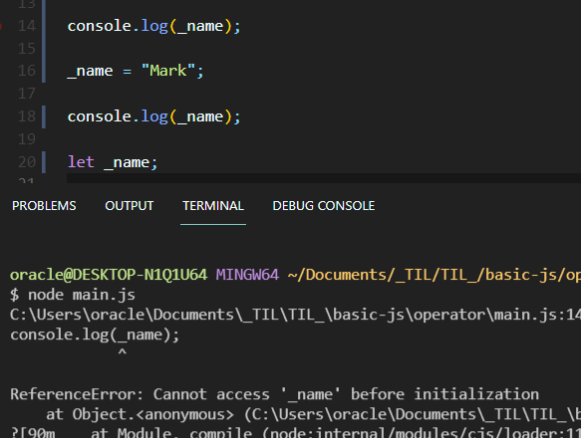Viewport: 581px width, 438px height.
Task: Switch to the PROBLEMS panel tab
Action: click(x=44, y=206)
